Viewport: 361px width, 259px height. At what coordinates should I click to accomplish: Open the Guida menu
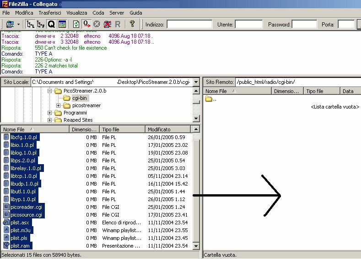pos(136,13)
